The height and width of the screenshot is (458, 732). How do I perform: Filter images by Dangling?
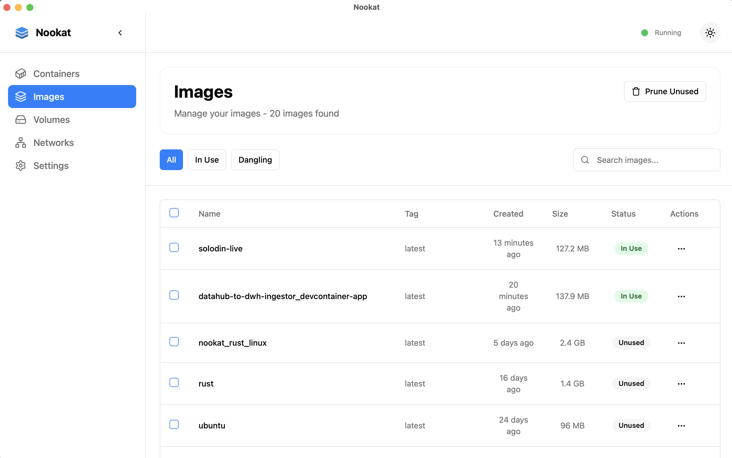(x=255, y=160)
